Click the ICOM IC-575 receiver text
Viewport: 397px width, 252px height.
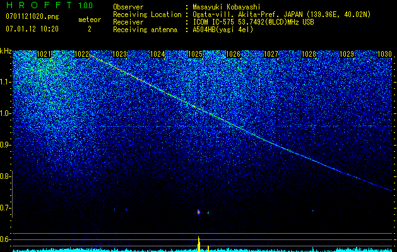[x=253, y=22]
